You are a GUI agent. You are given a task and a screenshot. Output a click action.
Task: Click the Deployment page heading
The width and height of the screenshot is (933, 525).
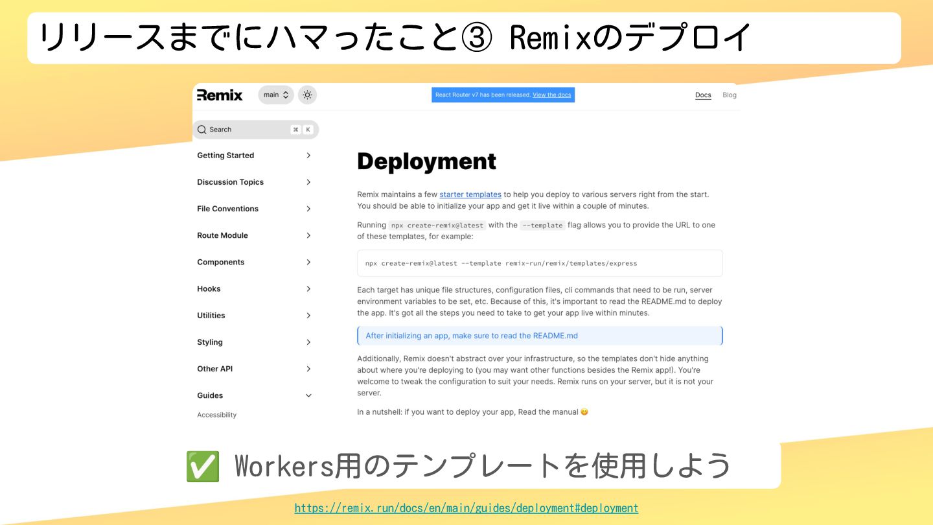pos(427,161)
